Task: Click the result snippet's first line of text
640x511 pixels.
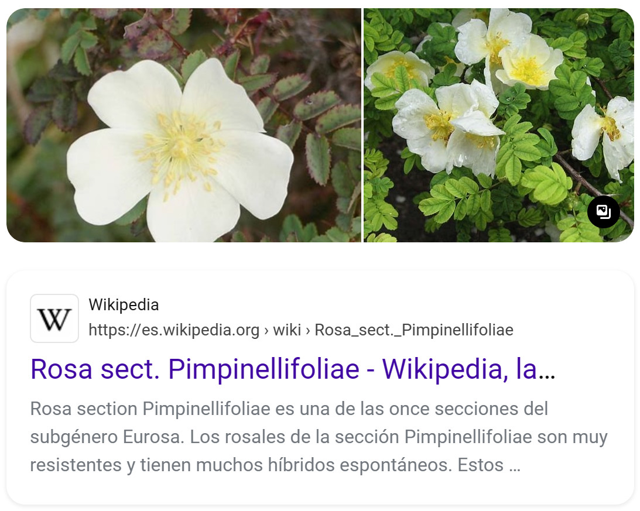Action: click(289, 409)
